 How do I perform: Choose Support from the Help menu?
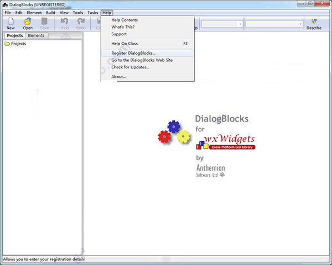[x=147, y=34]
